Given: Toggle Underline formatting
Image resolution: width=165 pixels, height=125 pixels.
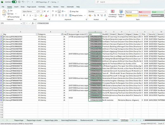Looking at the screenshot, I should click(30, 16).
